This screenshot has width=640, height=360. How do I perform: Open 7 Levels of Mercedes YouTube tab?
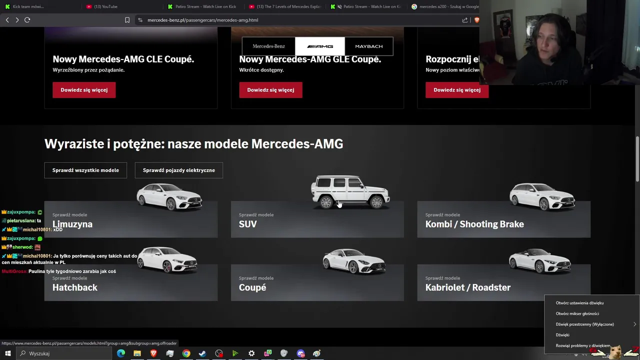(x=286, y=6)
